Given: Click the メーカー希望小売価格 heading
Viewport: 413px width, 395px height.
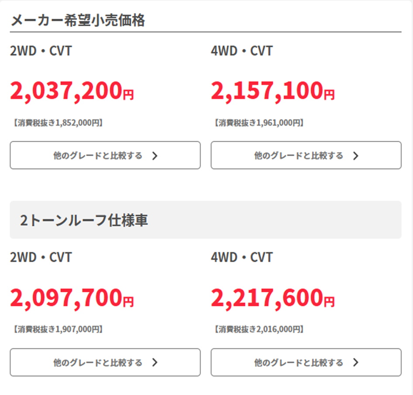Looking at the screenshot, I should [77, 20].
